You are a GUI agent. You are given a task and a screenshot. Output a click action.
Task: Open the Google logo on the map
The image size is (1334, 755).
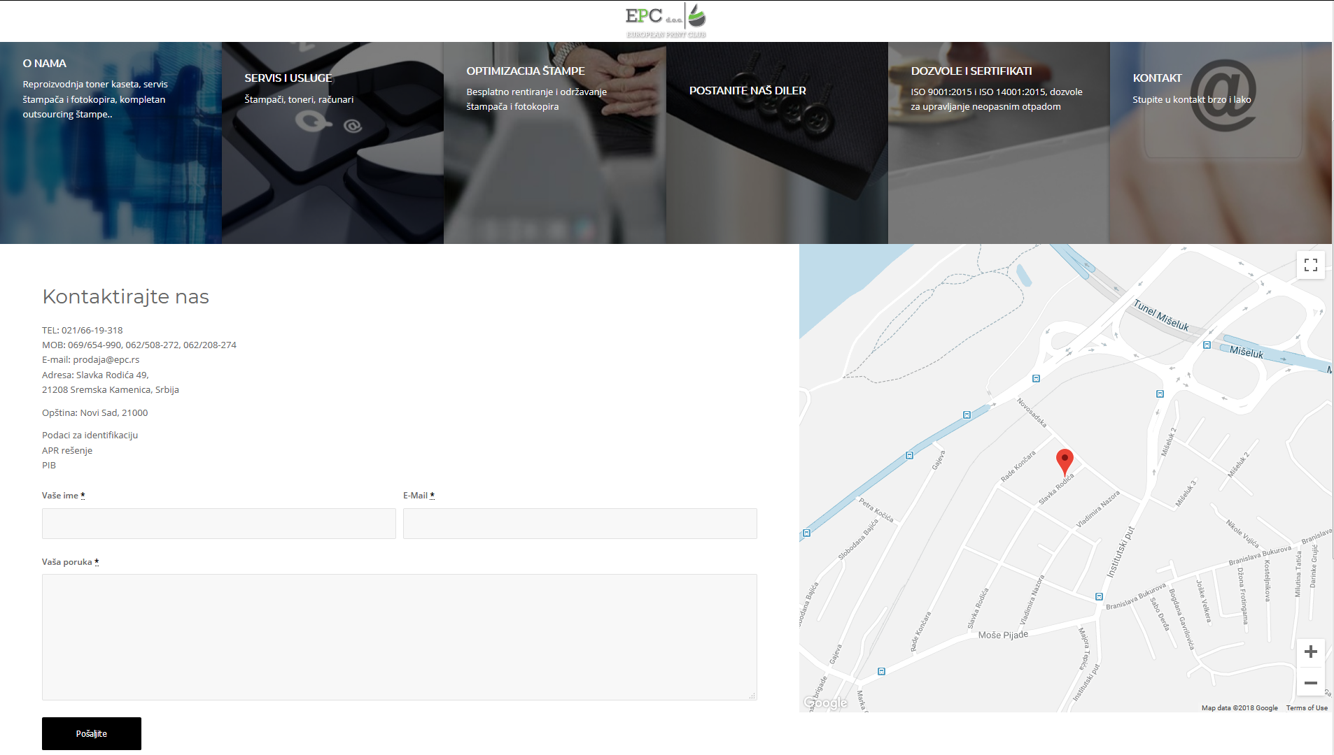826,703
